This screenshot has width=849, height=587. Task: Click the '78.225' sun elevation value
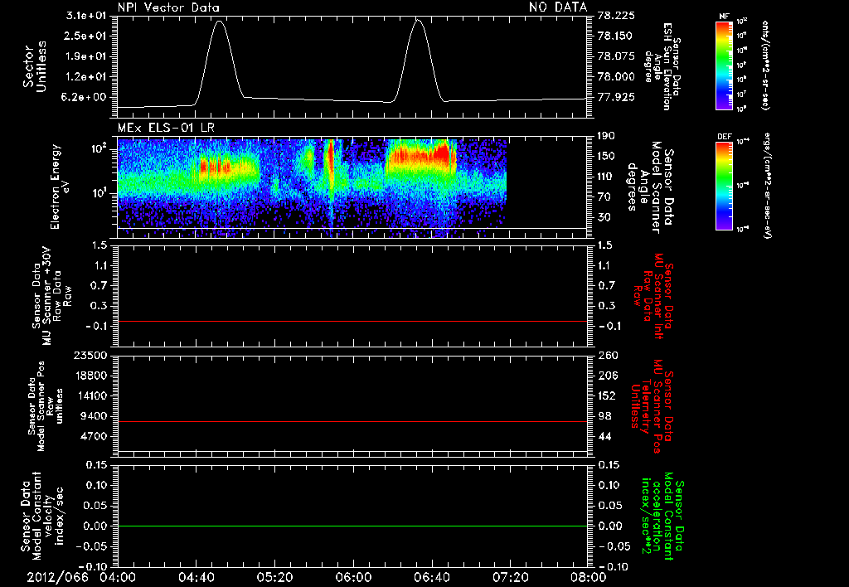616,16
